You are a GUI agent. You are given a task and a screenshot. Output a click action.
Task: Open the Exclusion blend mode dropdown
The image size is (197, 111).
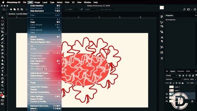pyautogui.click(x=174, y=79)
